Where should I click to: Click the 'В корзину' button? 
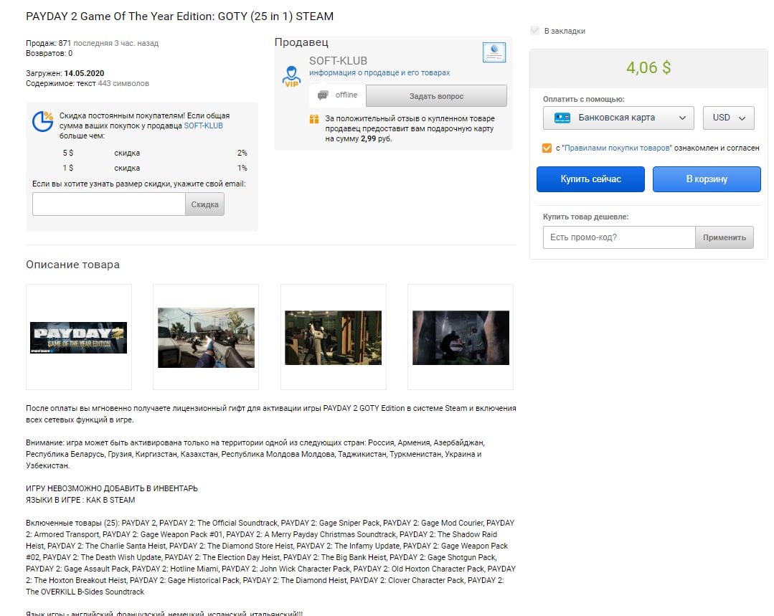707,179
